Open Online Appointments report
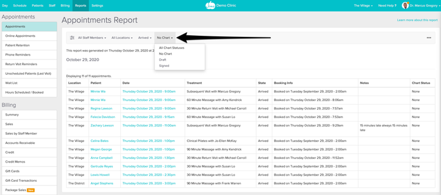The image size is (441, 195). click(29, 36)
